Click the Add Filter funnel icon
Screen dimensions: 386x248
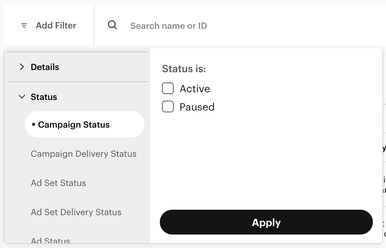(23, 25)
